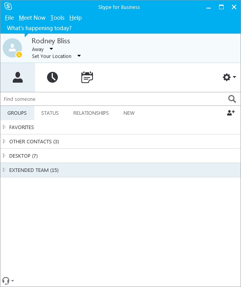Click Set Your Location text

pyautogui.click(x=52, y=56)
